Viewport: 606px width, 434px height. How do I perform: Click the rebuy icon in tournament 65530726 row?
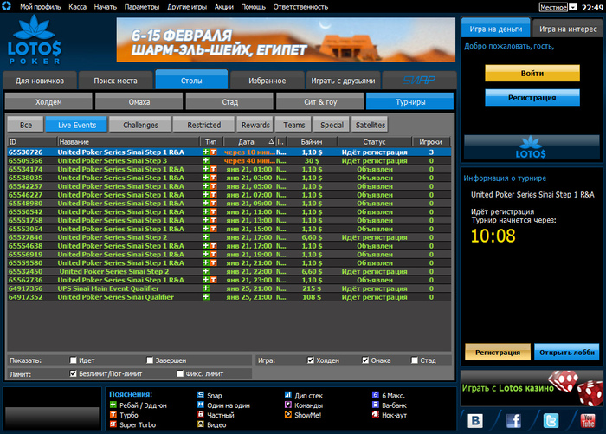click(206, 152)
